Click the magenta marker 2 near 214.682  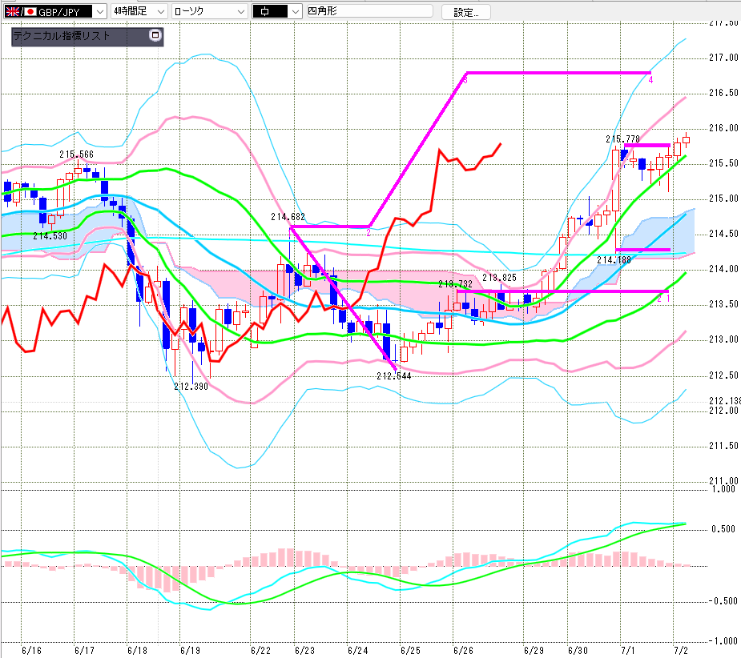pos(368,233)
